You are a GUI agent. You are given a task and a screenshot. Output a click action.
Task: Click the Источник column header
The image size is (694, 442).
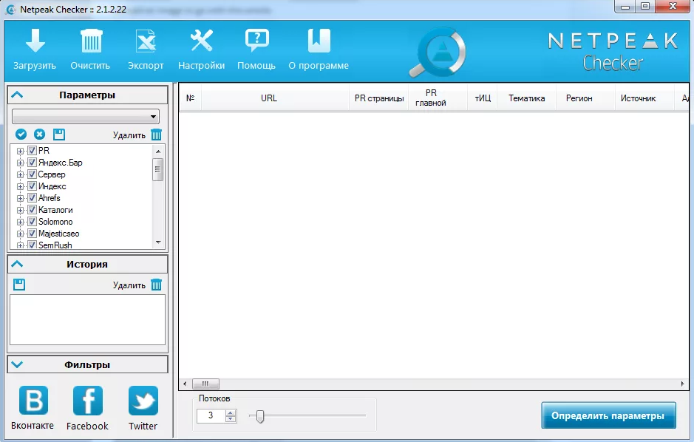coord(644,98)
